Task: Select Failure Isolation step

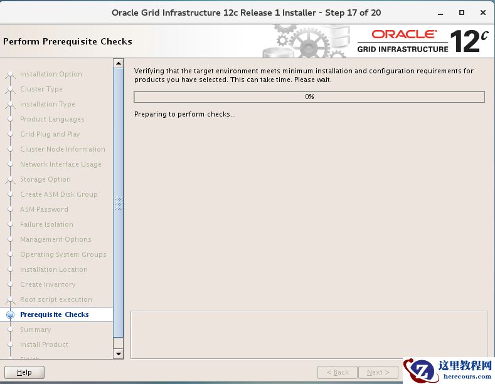Action: (46, 224)
